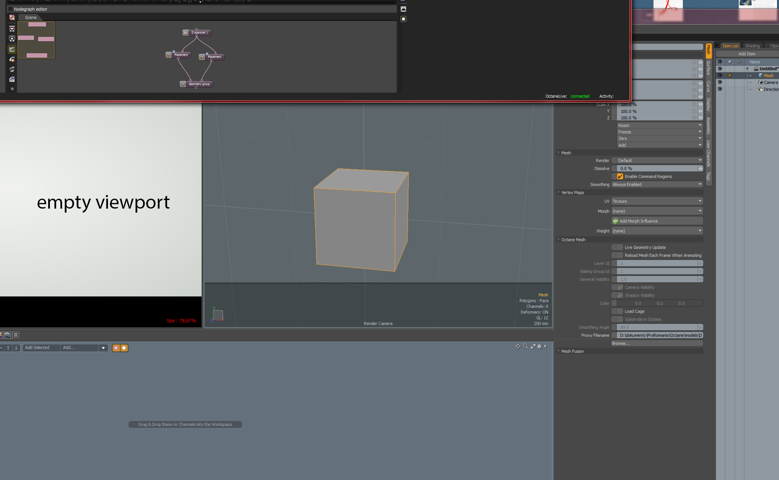Screen dimensions: 779x480
Task: Open the Freeze dropdown
Action: click(660, 132)
